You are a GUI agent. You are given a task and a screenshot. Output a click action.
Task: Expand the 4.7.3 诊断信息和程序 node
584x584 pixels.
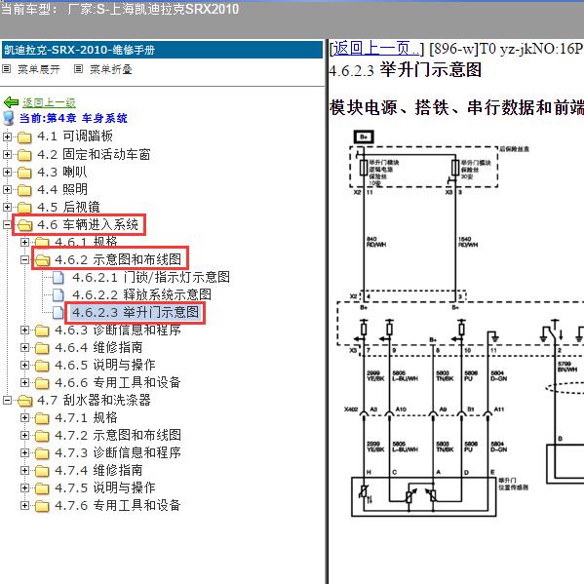click(x=24, y=452)
